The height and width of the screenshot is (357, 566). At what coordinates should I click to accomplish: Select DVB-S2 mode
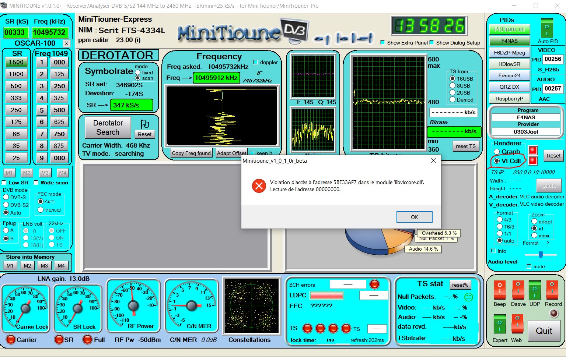(6, 205)
